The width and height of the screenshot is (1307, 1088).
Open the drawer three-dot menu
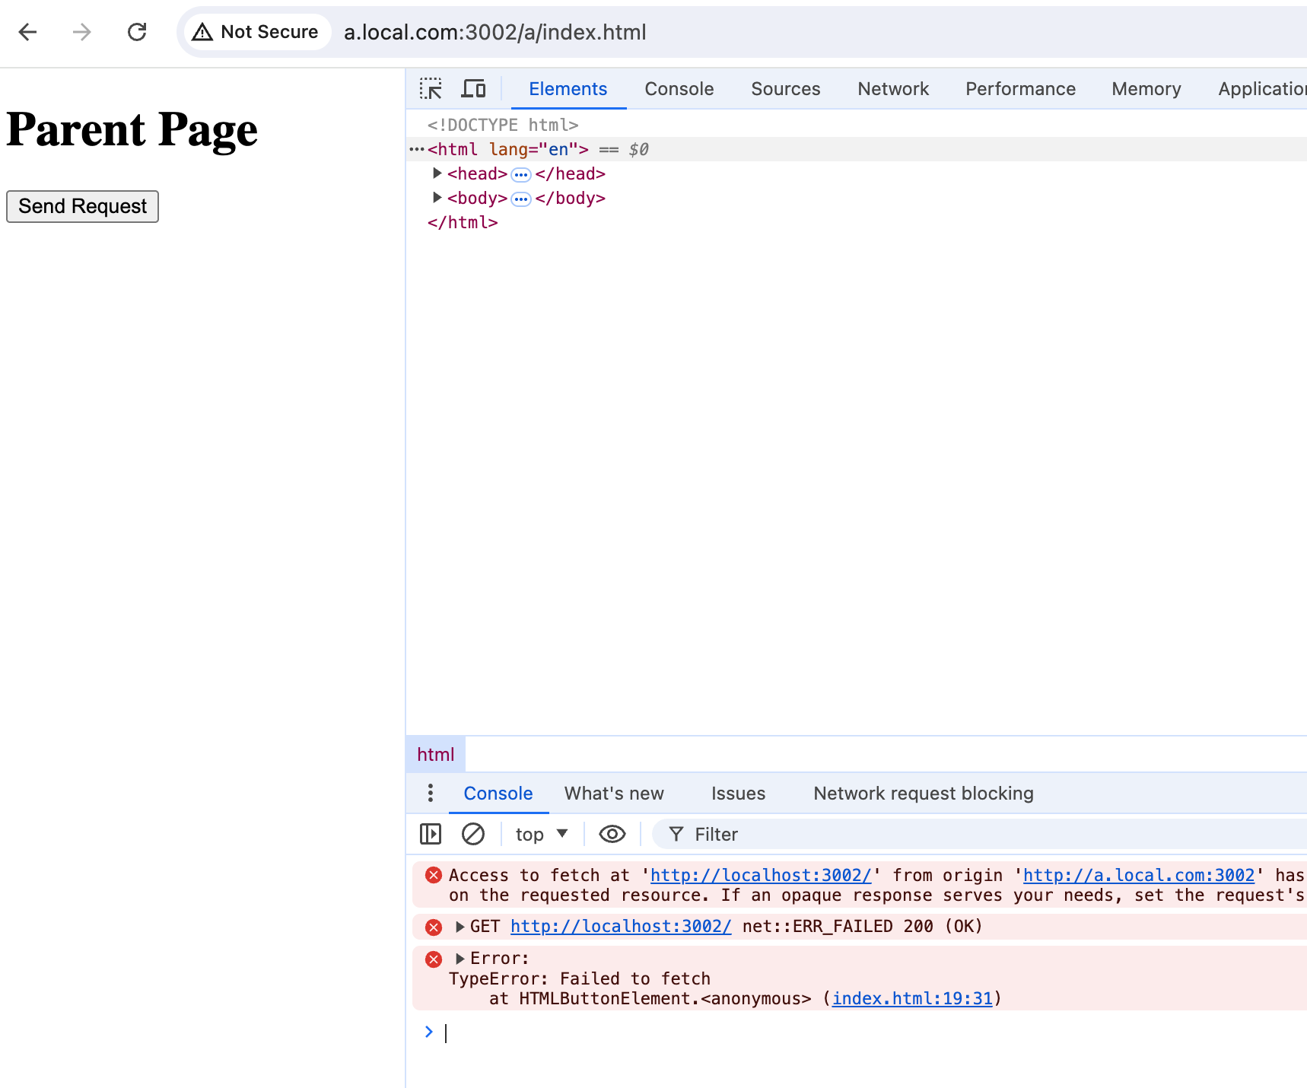[x=431, y=794]
